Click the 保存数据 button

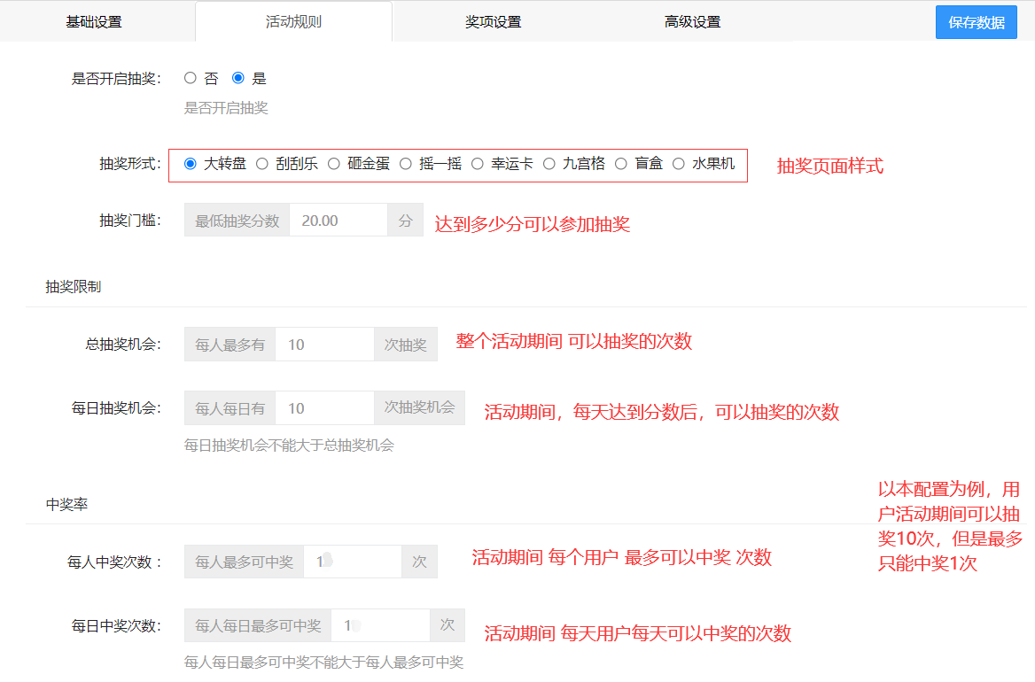click(x=977, y=22)
